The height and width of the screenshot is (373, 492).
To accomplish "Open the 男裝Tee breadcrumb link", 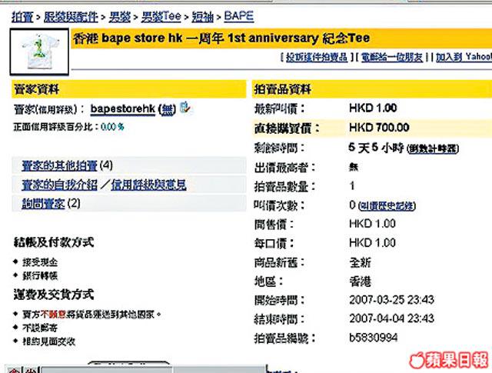I will (161, 17).
